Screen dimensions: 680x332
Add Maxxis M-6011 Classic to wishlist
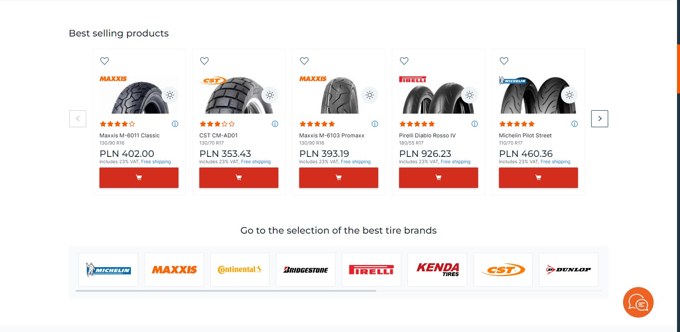coord(105,61)
